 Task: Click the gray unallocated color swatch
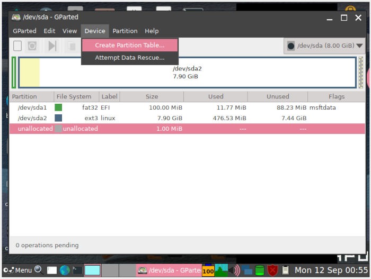pos(58,129)
